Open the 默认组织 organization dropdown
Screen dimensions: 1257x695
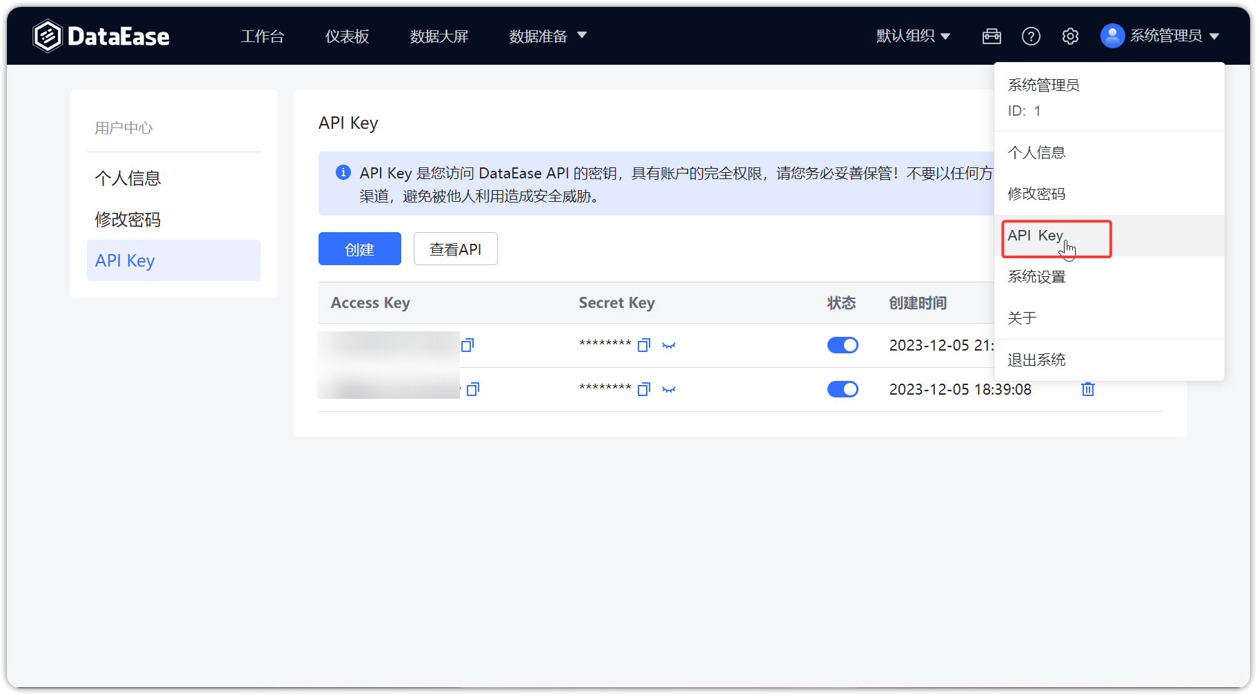click(913, 36)
